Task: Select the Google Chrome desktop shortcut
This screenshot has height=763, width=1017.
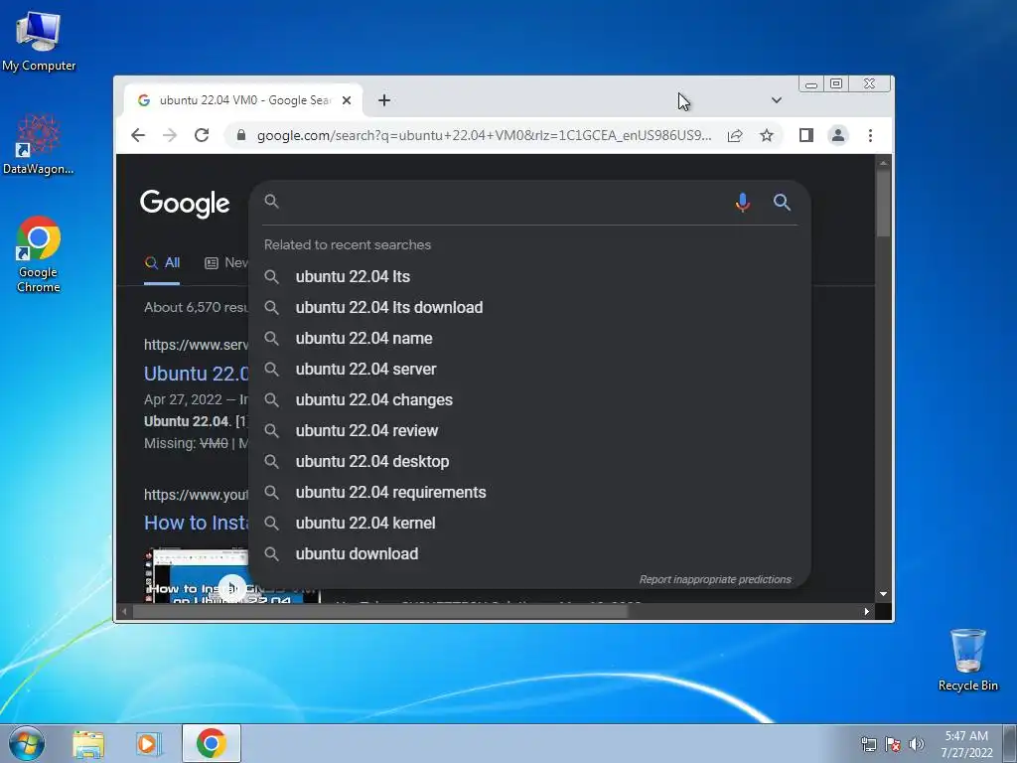Action: click(39, 254)
